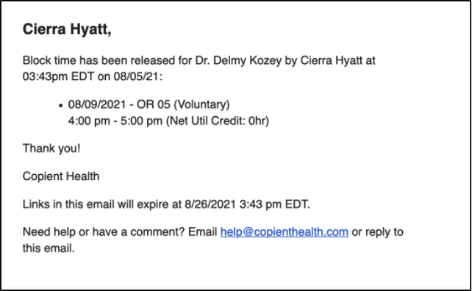
Task: Click the "or reply to" text after the link
Action: (377, 232)
